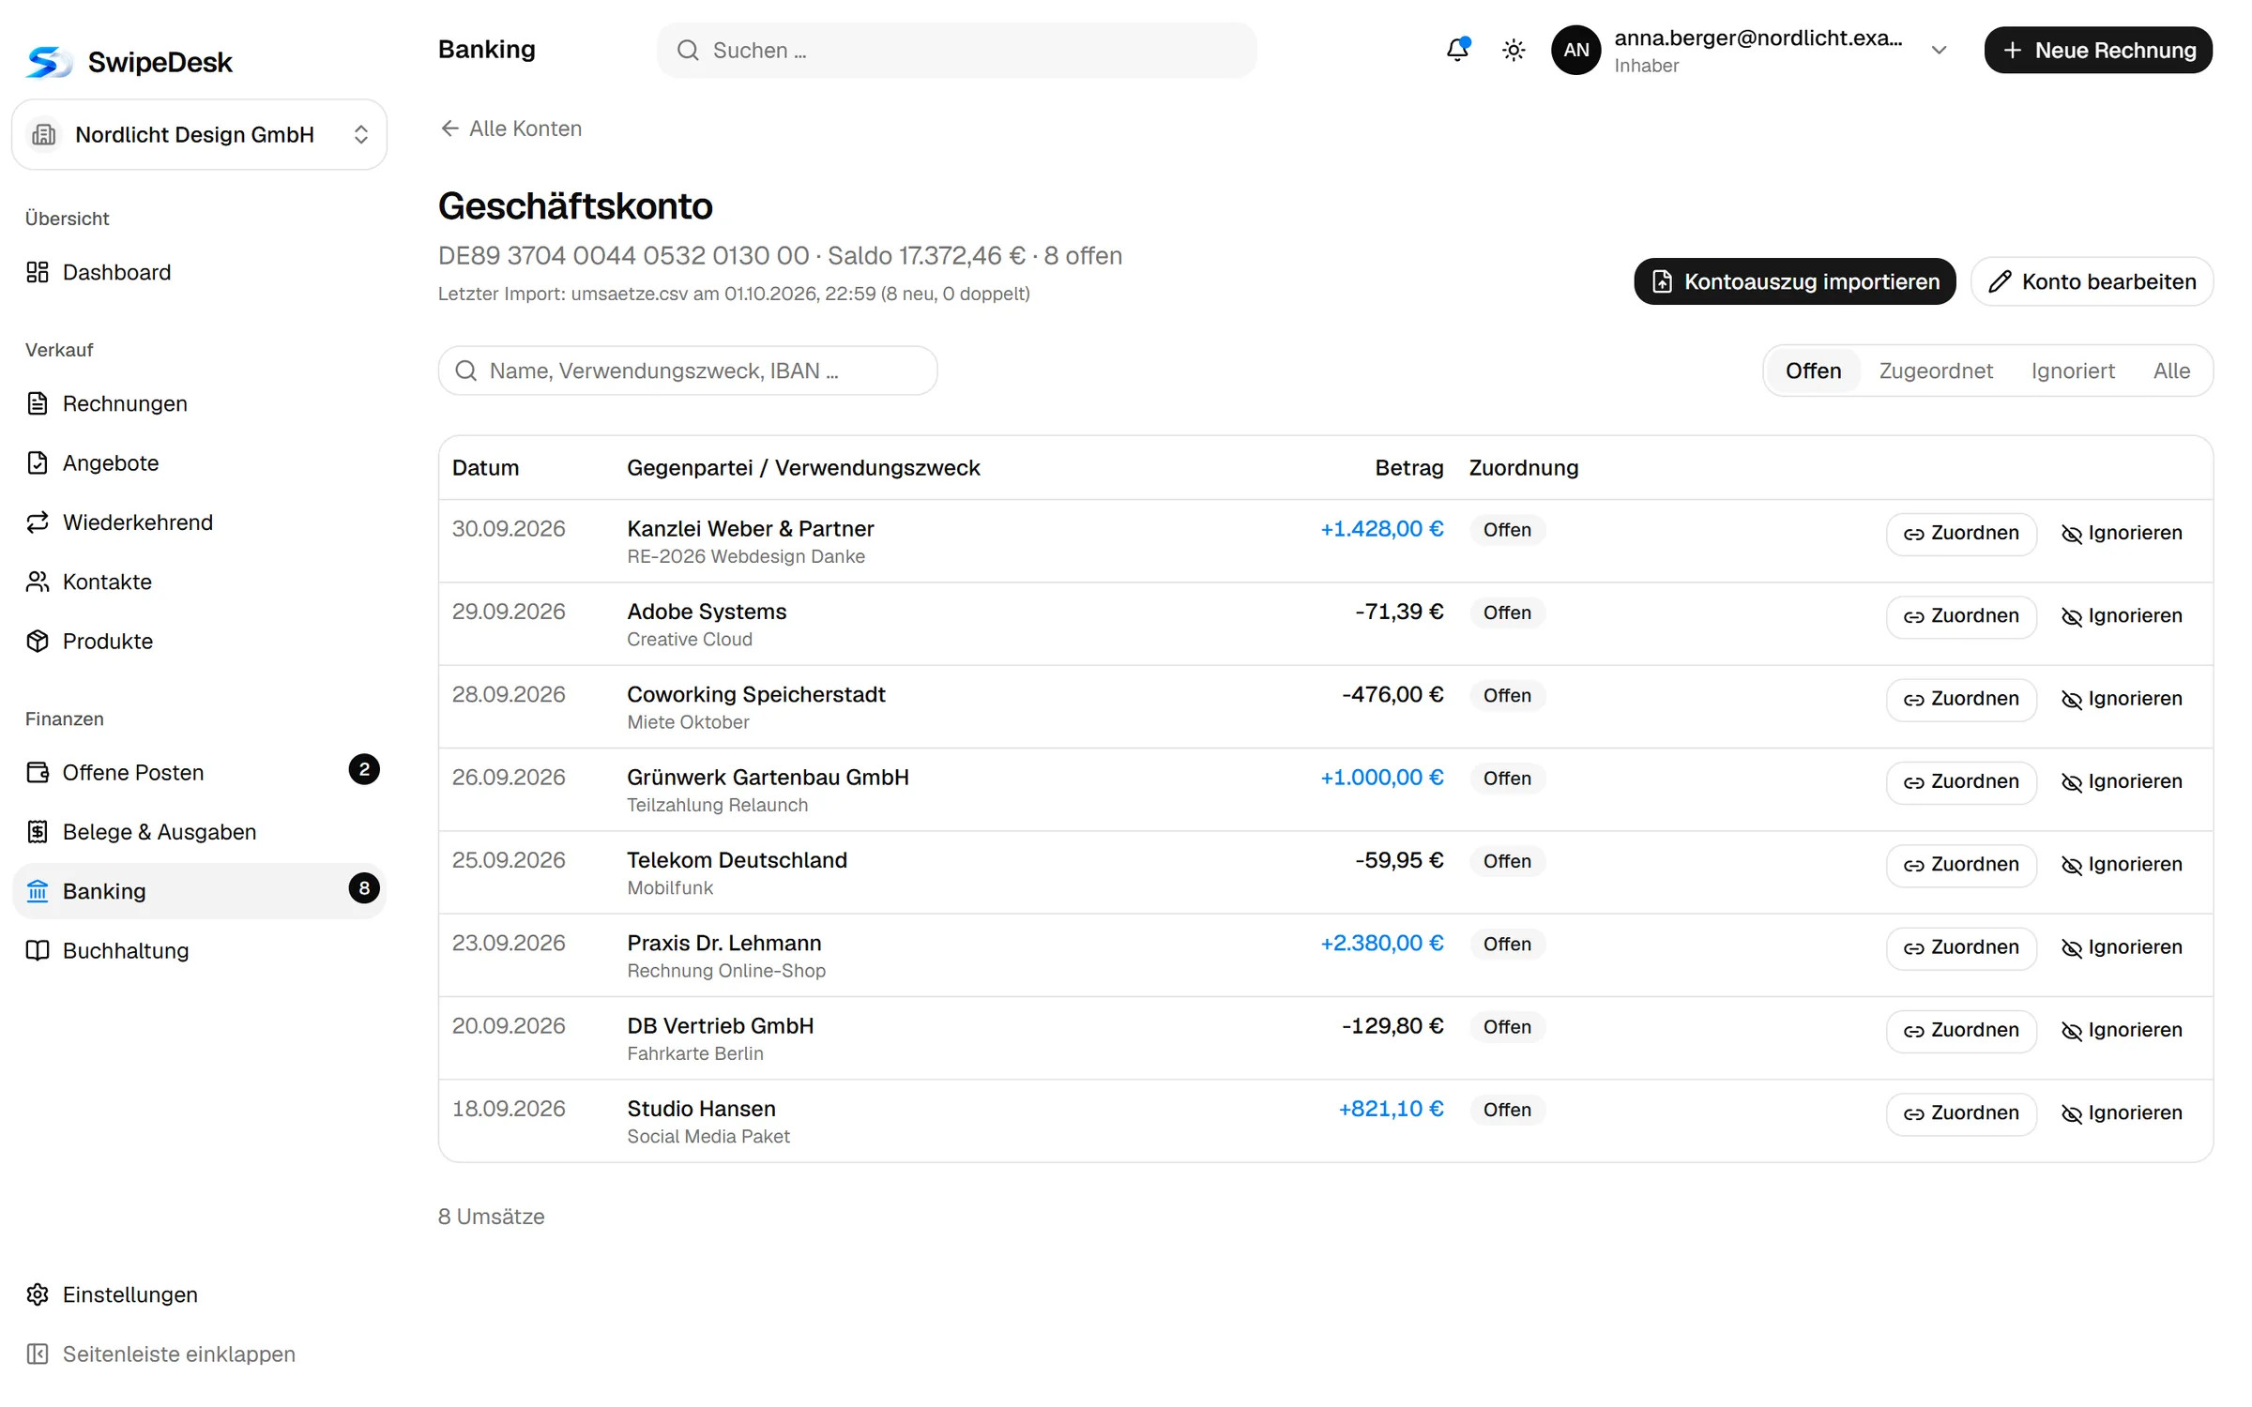2252x1407 pixels.
Task: Open Wiederkehrend in the sidebar
Action: click(x=199, y=522)
